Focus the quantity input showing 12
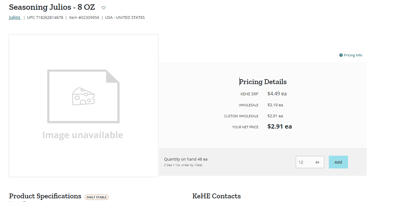Image resolution: width=407 pixels, height=202 pixels. point(310,162)
